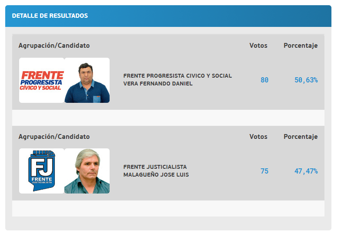Click the 'Detalle de Resultados' panel header

[50, 16]
